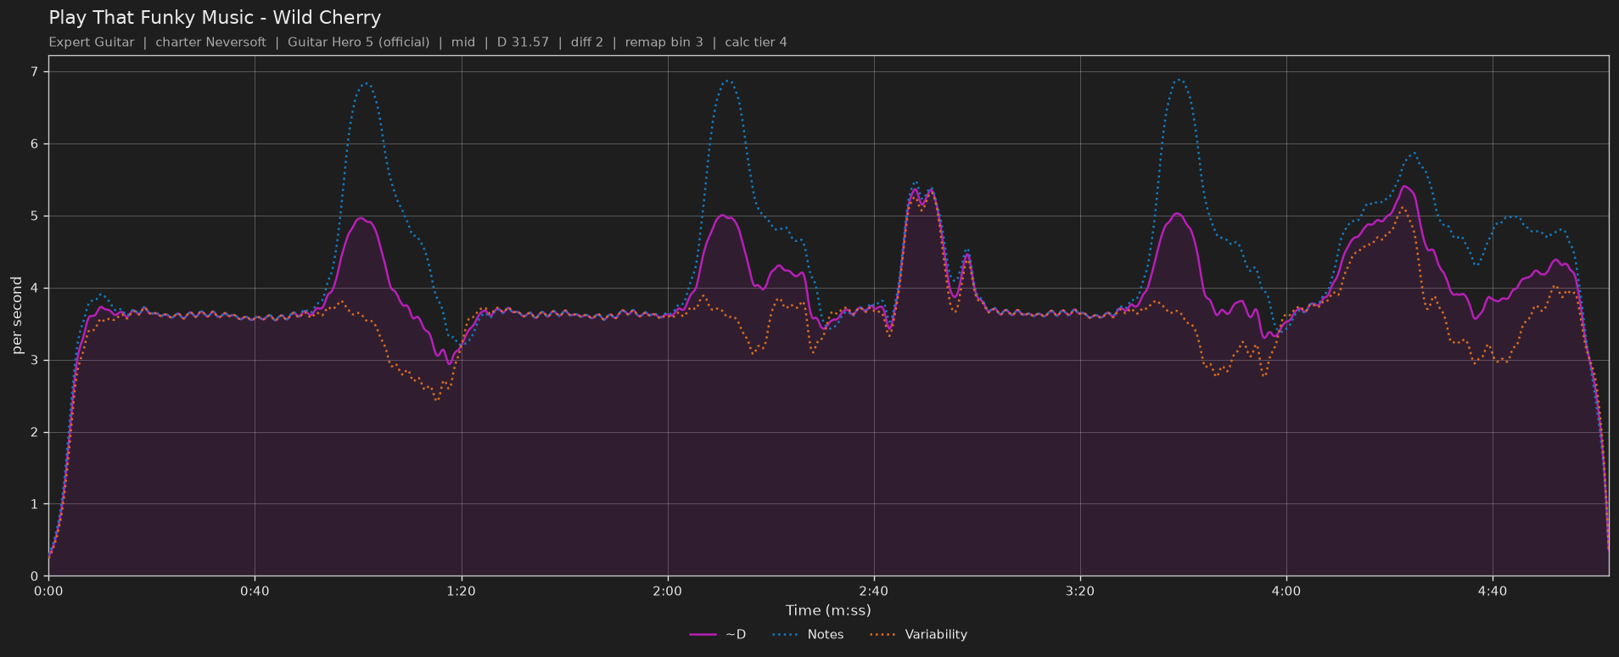Click the 'per second' y-axis label
The height and width of the screenshot is (657, 1619).
[17, 316]
